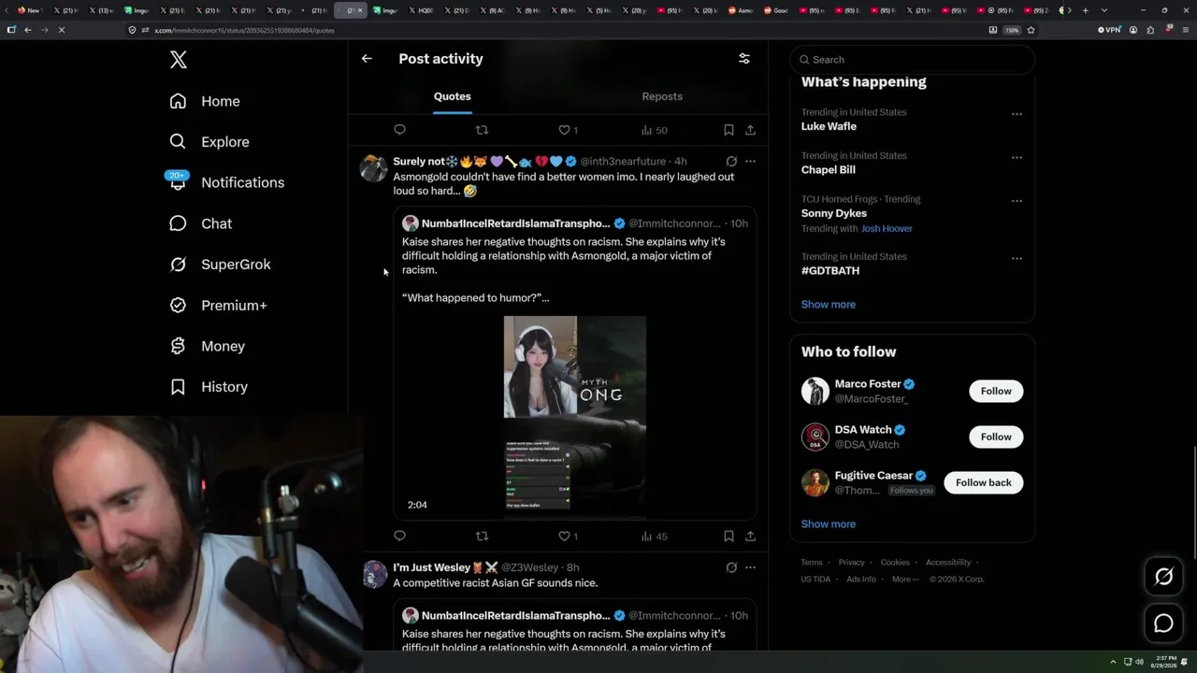This screenshot has height=673, width=1197.
Task: Open the Josh Hoover trending link
Action: click(x=887, y=228)
